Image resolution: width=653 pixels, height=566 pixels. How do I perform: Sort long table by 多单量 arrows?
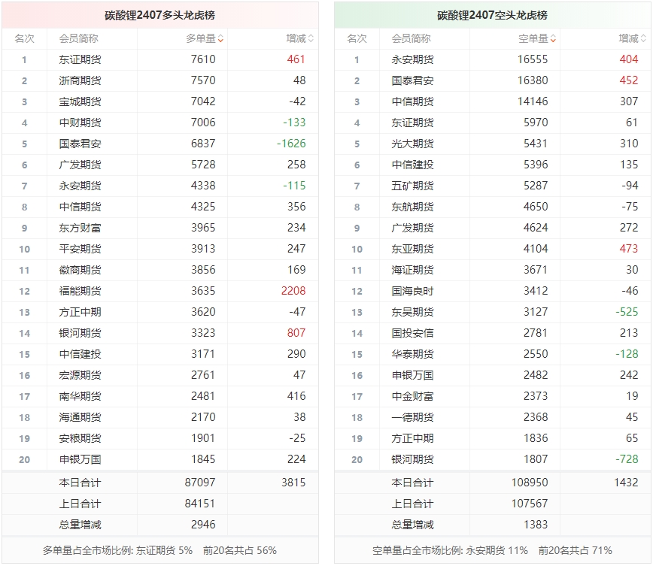click(x=220, y=38)
